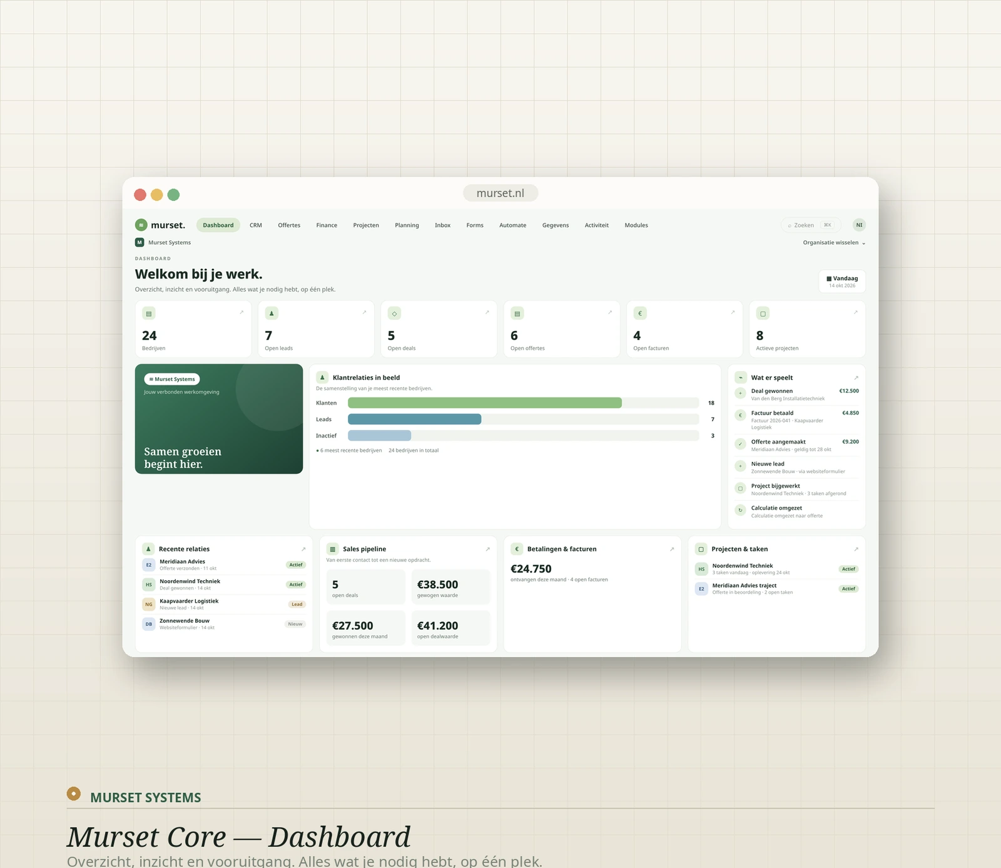
Task: Expand the Organisatie wisselen dropdown
Action: click(x=834, y=243)
